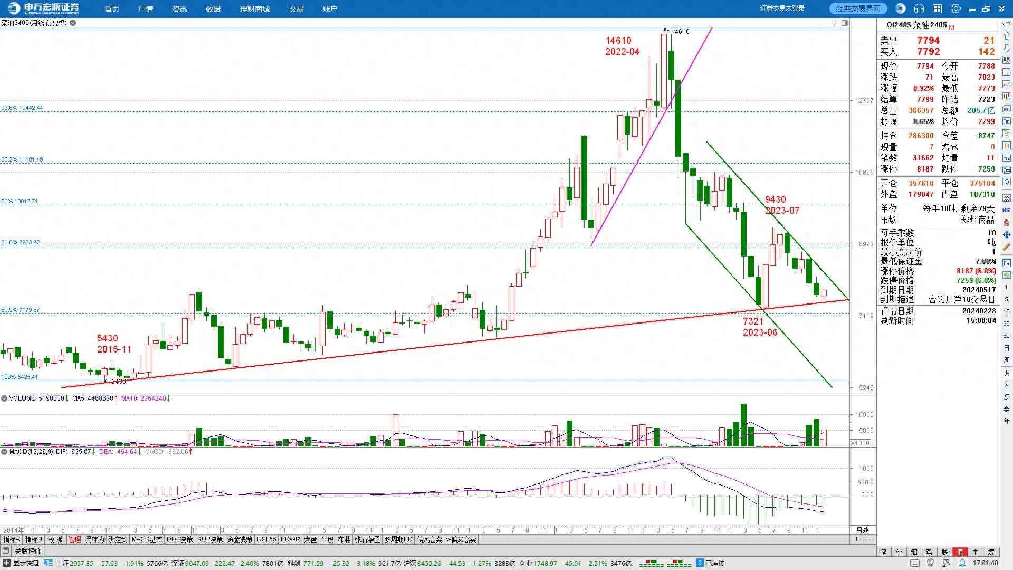Click the keyboard icon in status bar
Image resolution: width=1013 pixels, height=570 pixels.
[x=915, y=563]
